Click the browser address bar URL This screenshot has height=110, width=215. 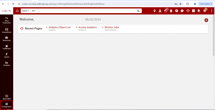tap(63, 4)
